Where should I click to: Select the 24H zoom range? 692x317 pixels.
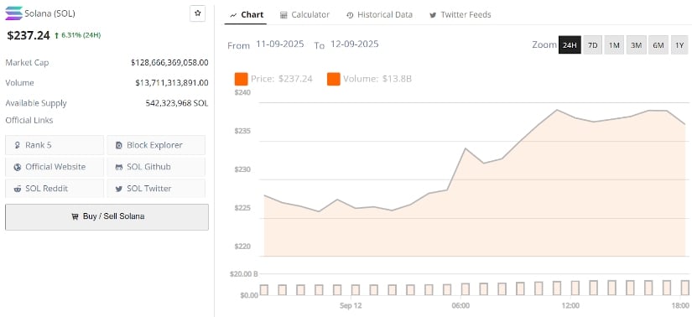coord(570,45)
